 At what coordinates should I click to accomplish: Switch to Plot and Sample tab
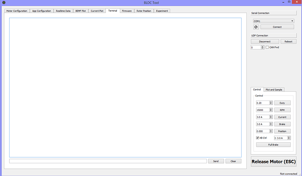coord(274,90)
